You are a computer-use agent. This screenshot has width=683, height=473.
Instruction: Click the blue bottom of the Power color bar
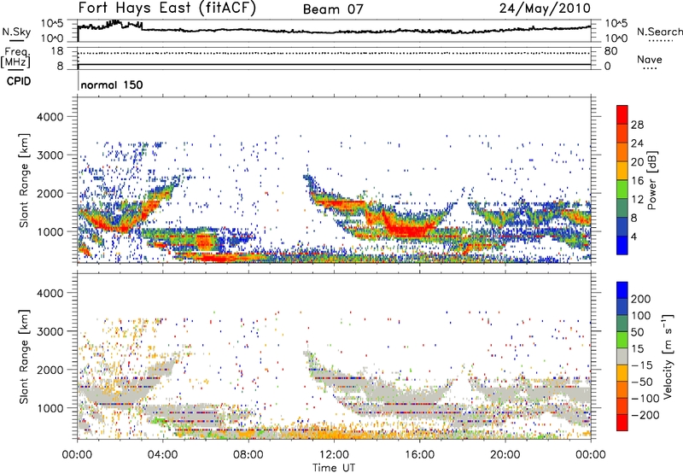click(x=622, y=246)
